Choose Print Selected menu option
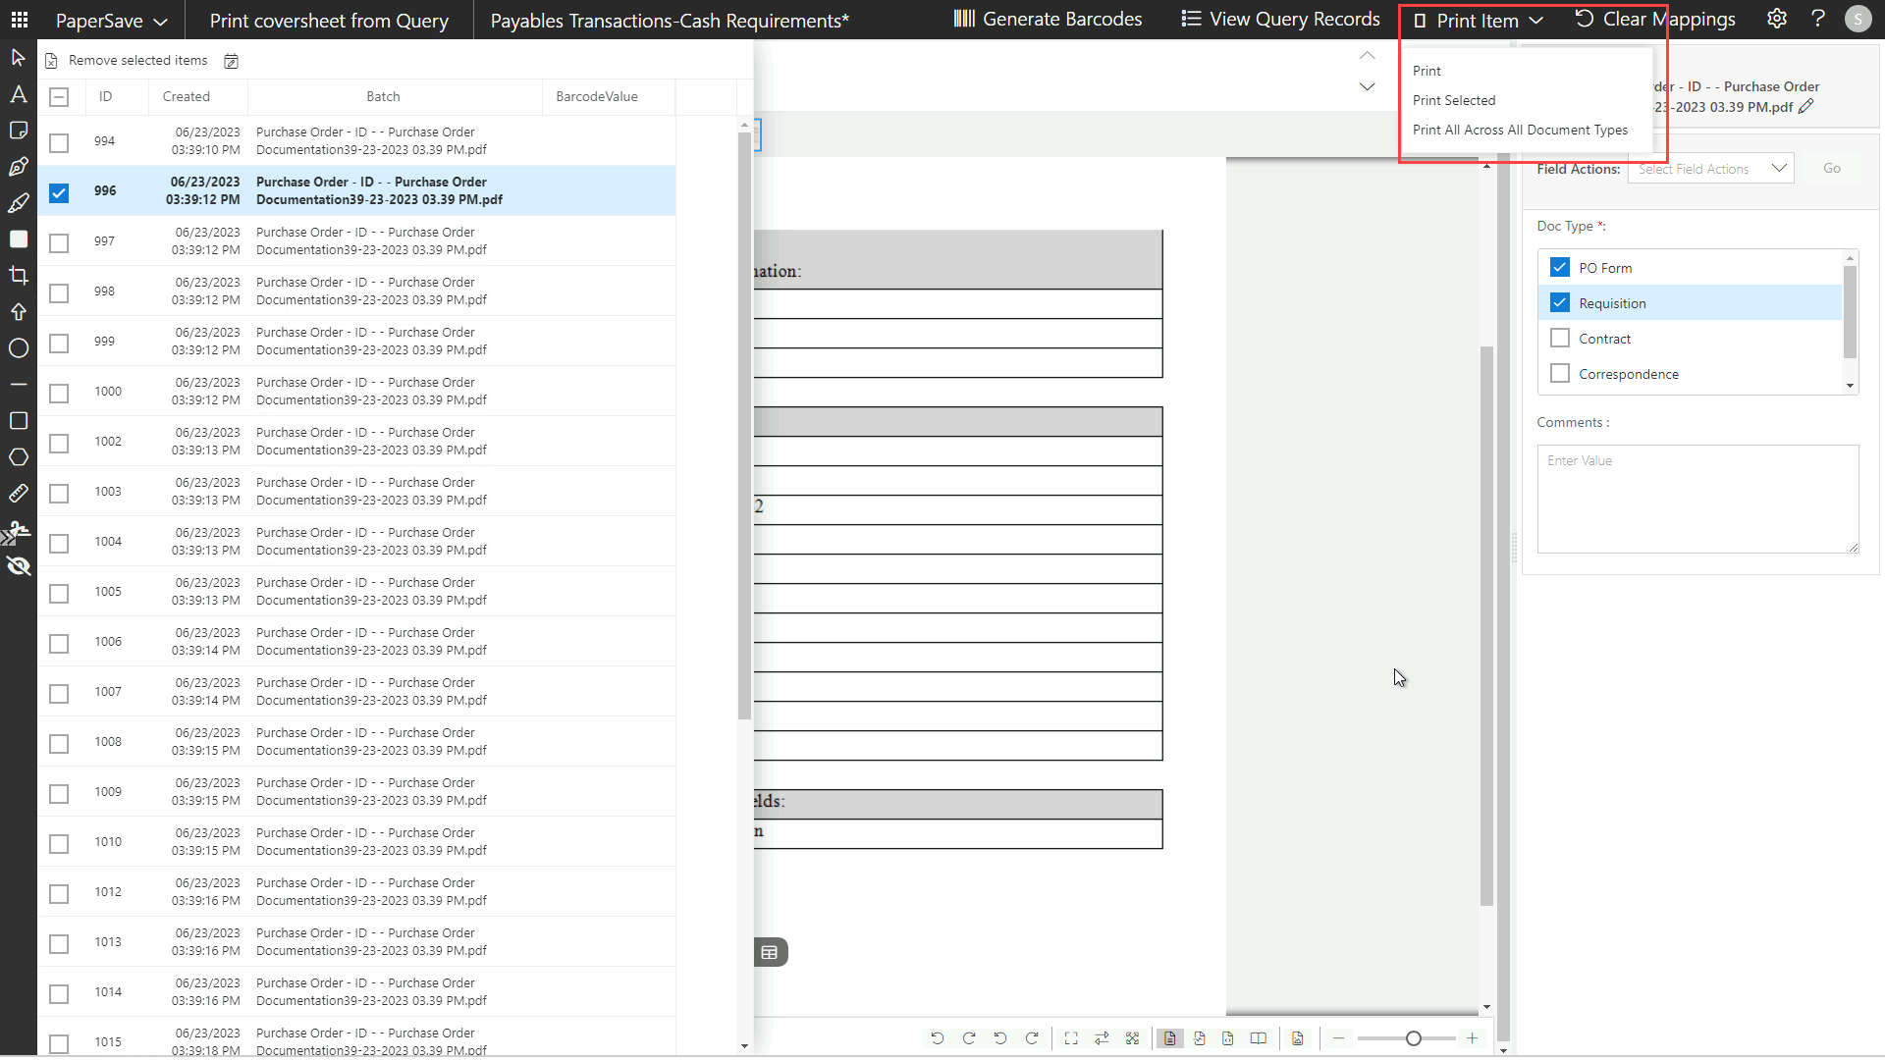This screenshot has height=1060, width=1885. (1454, 100)
